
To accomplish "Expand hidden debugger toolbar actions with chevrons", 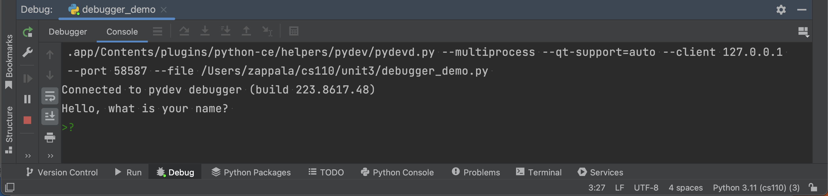I will [x=27, y=156].
